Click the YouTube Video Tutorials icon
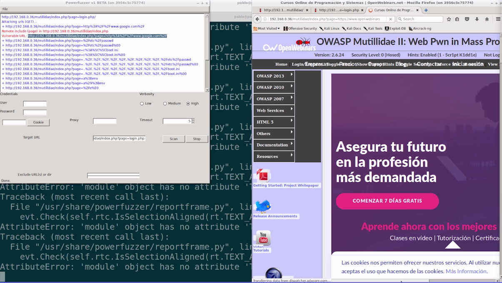This screenshot has width=502, height=283. (x=263, y=238)
